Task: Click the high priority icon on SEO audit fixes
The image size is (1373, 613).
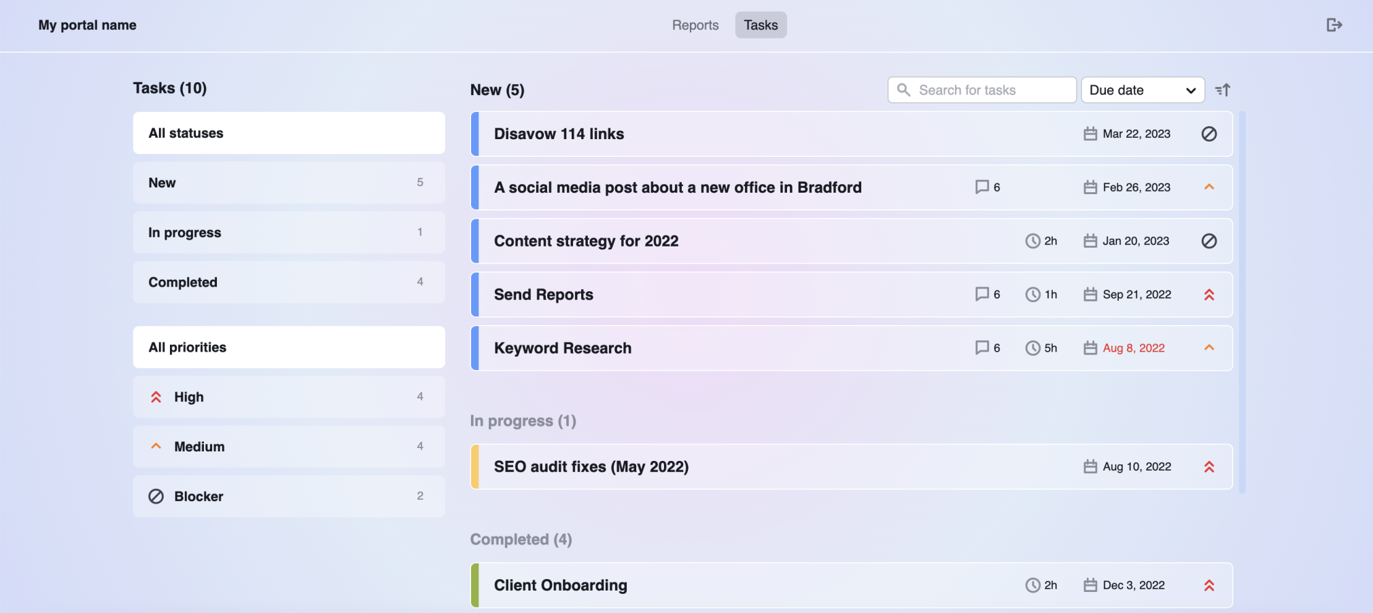Action: (1209, 466)
